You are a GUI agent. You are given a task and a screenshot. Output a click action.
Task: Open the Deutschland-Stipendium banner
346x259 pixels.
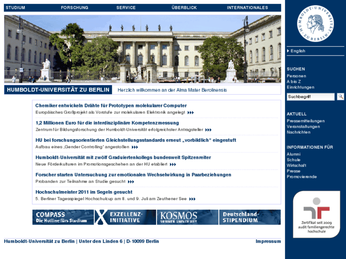pos(250,217)
